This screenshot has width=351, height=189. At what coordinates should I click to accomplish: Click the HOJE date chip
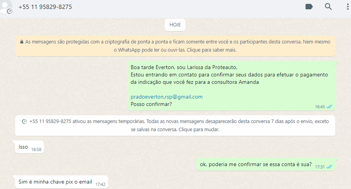click(x=175, y=25)
